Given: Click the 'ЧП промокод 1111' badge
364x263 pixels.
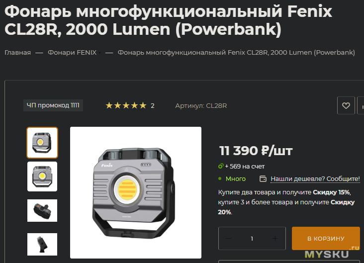Looking at the screenshot, I should pyautogui.click(x=53, y=105).
